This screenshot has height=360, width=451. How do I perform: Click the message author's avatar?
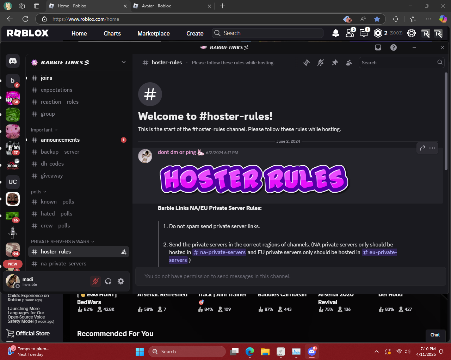click(145, 156)
